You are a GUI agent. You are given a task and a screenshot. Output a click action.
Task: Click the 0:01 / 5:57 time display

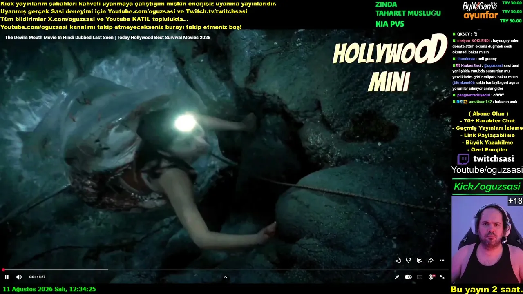37,277
